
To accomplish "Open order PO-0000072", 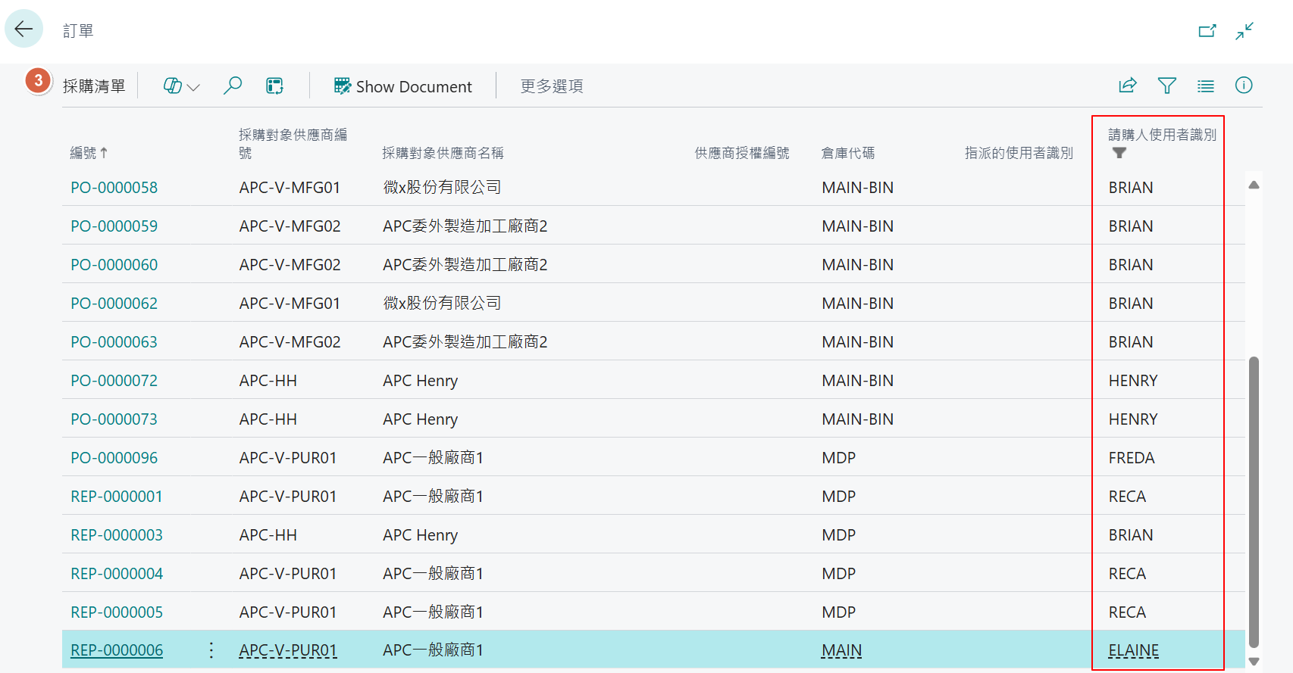I will point(114,381).
